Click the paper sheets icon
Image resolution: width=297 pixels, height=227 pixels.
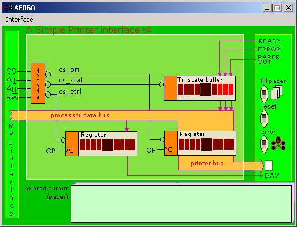tap(277, 92)
